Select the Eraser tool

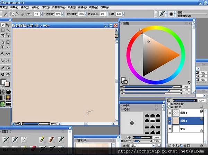click(x=8, y=61)
